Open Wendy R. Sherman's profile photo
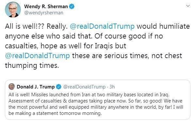194x127 pixels. coord(13,9)
